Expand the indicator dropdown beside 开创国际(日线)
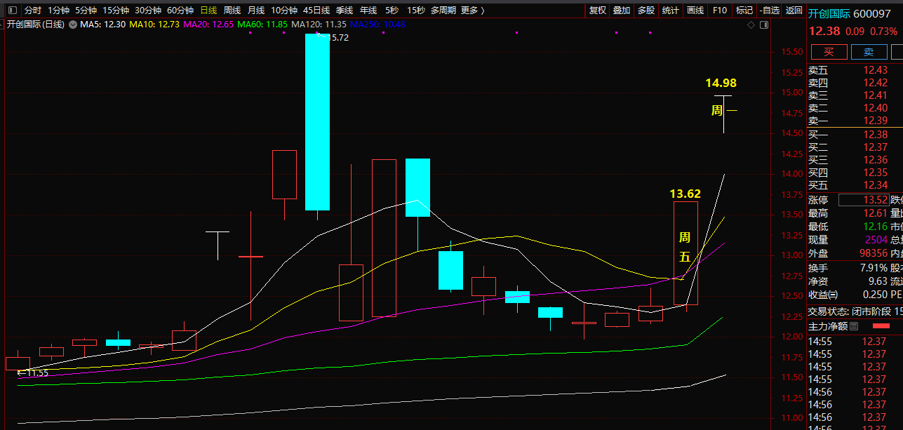Screen dimensions: 903x430 pyautogui.click(x=72, y=25)
